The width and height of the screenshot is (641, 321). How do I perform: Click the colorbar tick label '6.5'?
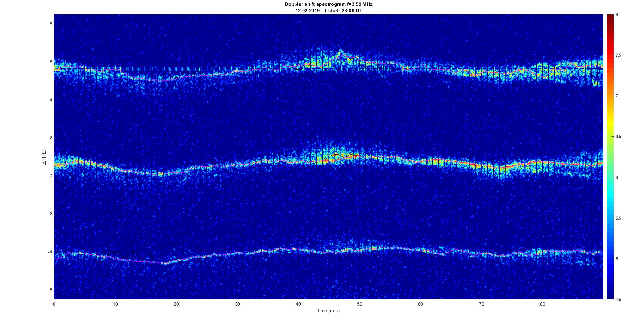pyautogui.click(x=619, y=137)
